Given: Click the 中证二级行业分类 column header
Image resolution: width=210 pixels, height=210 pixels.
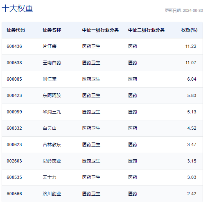Looking at the screenshot, I should (x=147, y=30).
